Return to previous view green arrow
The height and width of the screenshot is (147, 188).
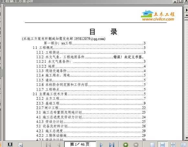(126, 145)
